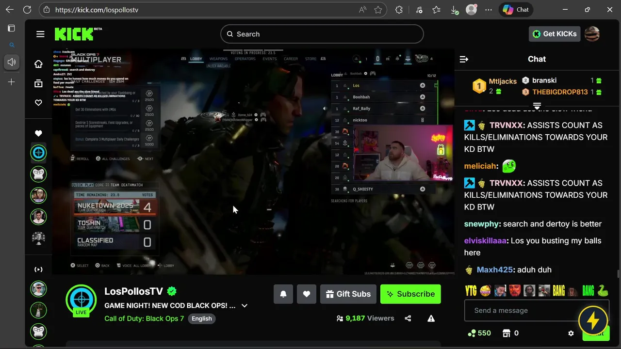Click the live section broadcast icon in sidebar

(38, 270)
